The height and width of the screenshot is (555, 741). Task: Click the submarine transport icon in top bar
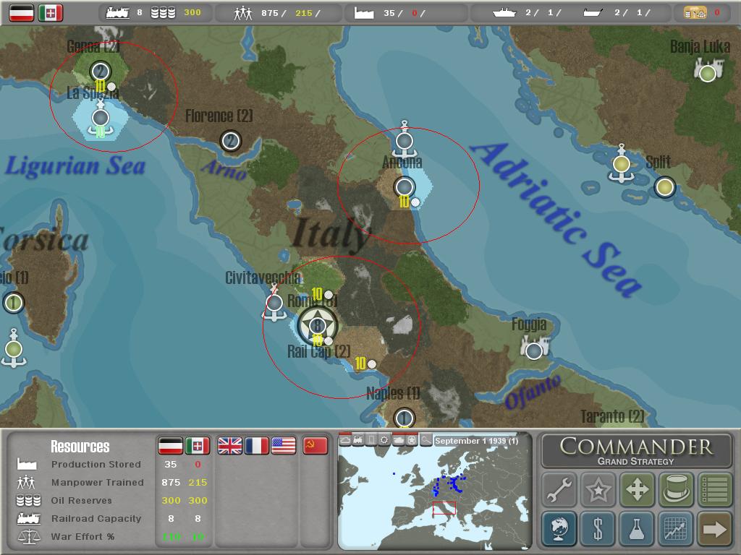tap(593, 13)
